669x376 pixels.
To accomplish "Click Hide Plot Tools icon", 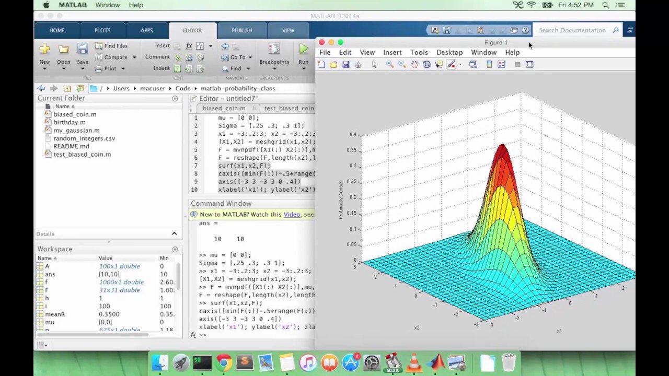I will click(x=517, y=64).
